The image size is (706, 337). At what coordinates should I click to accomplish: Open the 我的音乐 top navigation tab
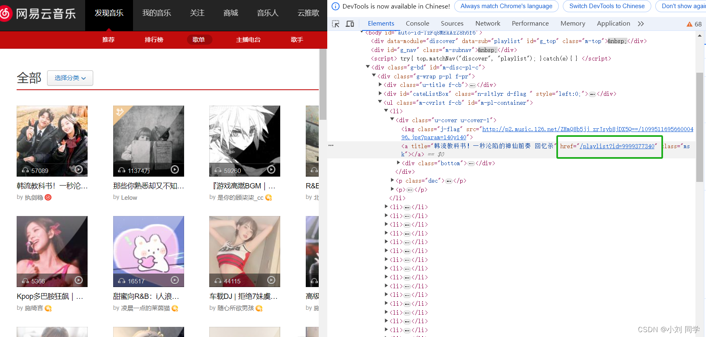tap(157, 13)
